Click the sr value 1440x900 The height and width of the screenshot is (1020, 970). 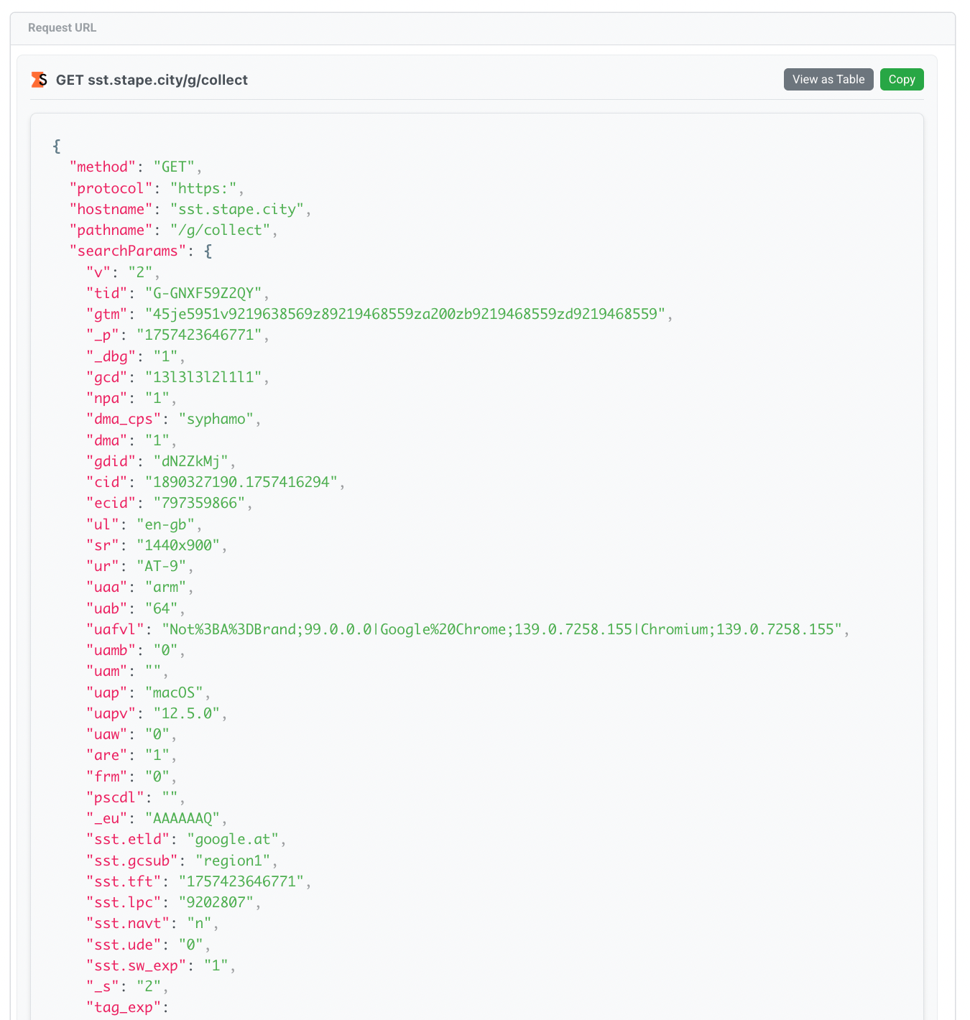tap(178, 545)
